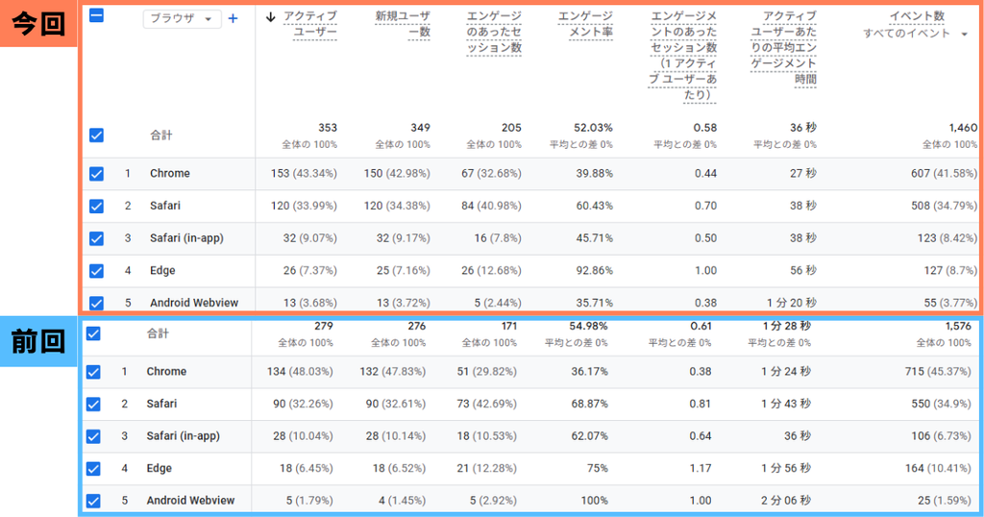Sort by イベント数 column header
This screenshot has width=984, height=517.
(917, 16)
